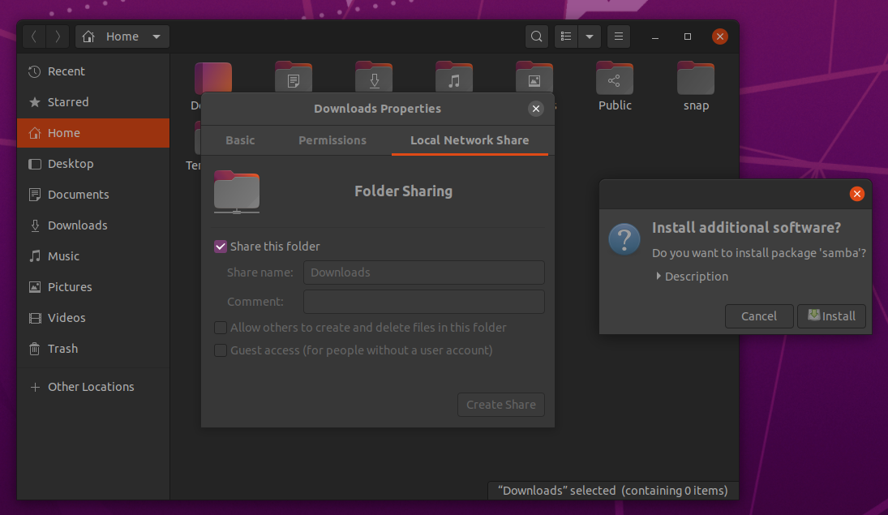Open the Home path dropdown
This screenshot has height=515, width=888.
click(156, 36)
